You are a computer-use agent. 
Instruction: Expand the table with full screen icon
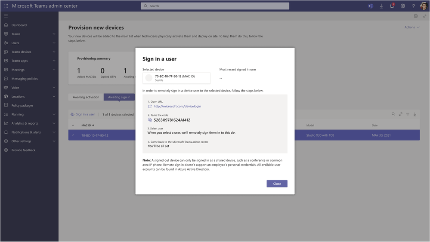[400, 114]
